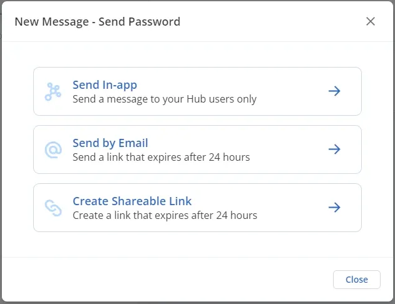Dismiss the dialog with the X icon
The height and width of the screenshot is (304, 395).
[371, 21]
